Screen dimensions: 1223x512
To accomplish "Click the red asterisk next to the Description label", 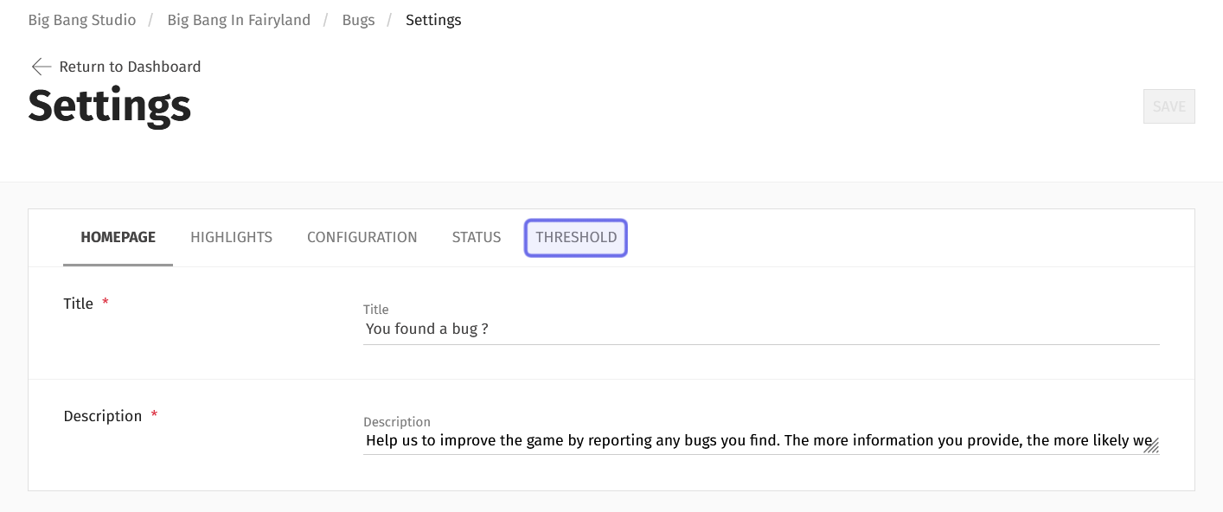I will coord(154,414).
